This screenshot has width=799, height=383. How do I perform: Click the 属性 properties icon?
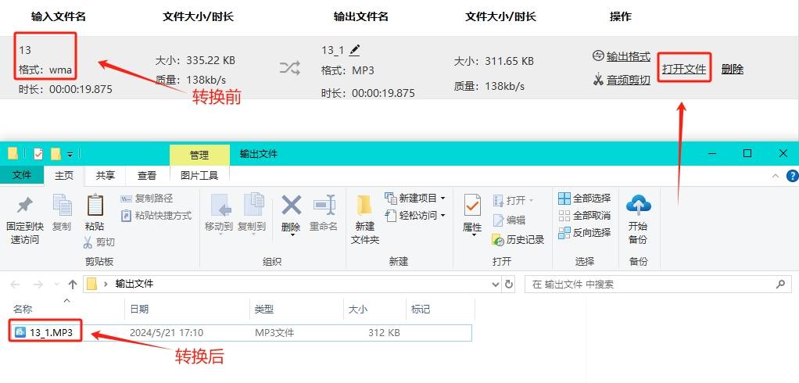472,206
